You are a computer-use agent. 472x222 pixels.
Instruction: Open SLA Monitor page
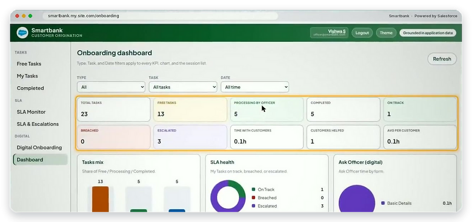point(31,112)
